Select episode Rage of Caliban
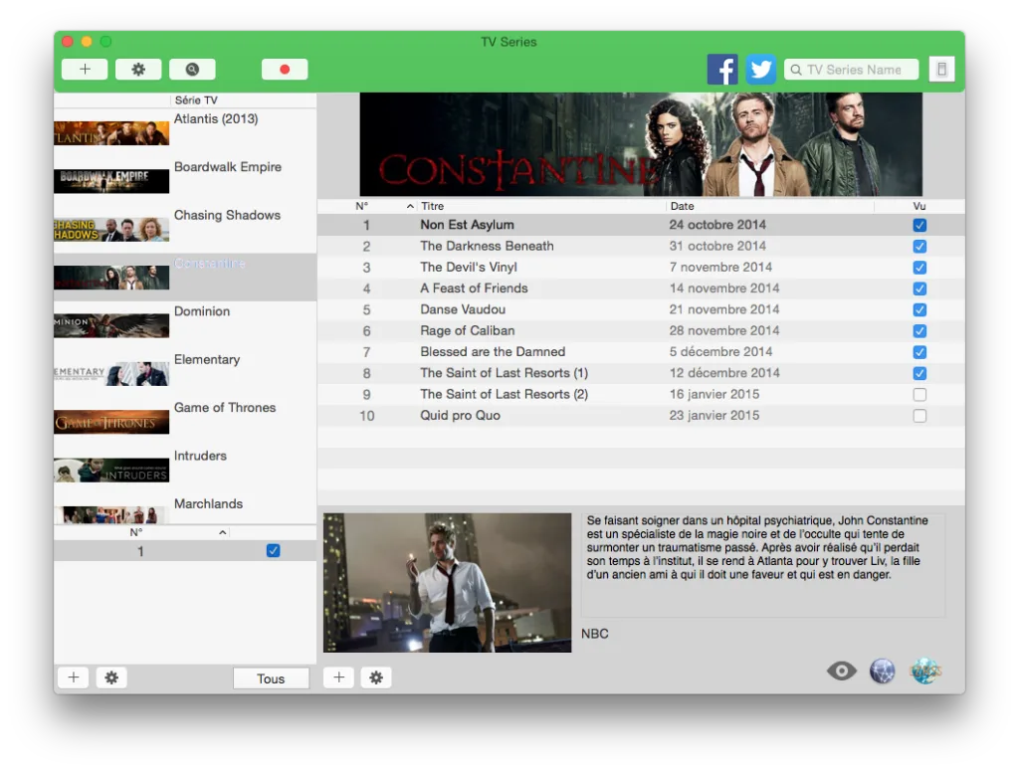 [641, 330]
